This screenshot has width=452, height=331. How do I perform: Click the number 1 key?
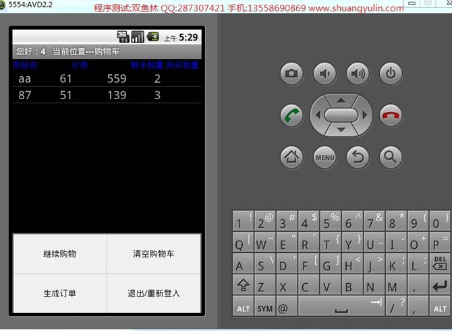[x=244, y=220]
